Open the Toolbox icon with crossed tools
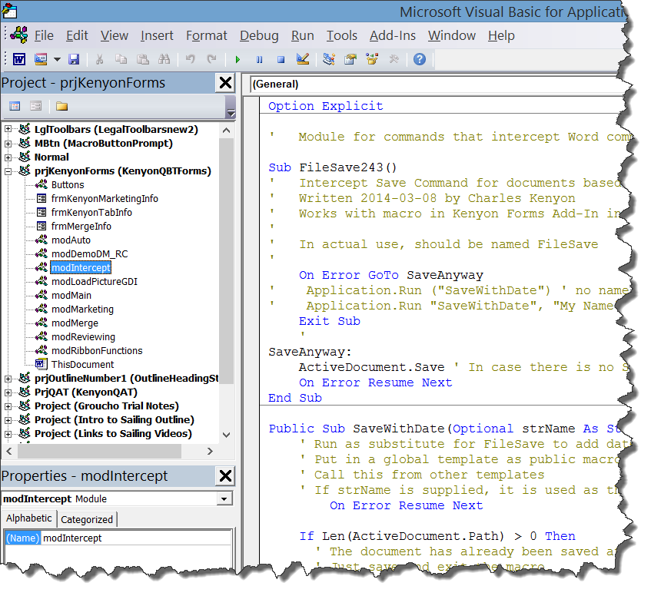The image size is (651, 596). (394, 59)
